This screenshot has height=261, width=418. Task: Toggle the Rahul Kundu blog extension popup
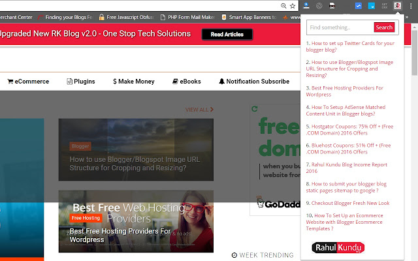(398, 6)
